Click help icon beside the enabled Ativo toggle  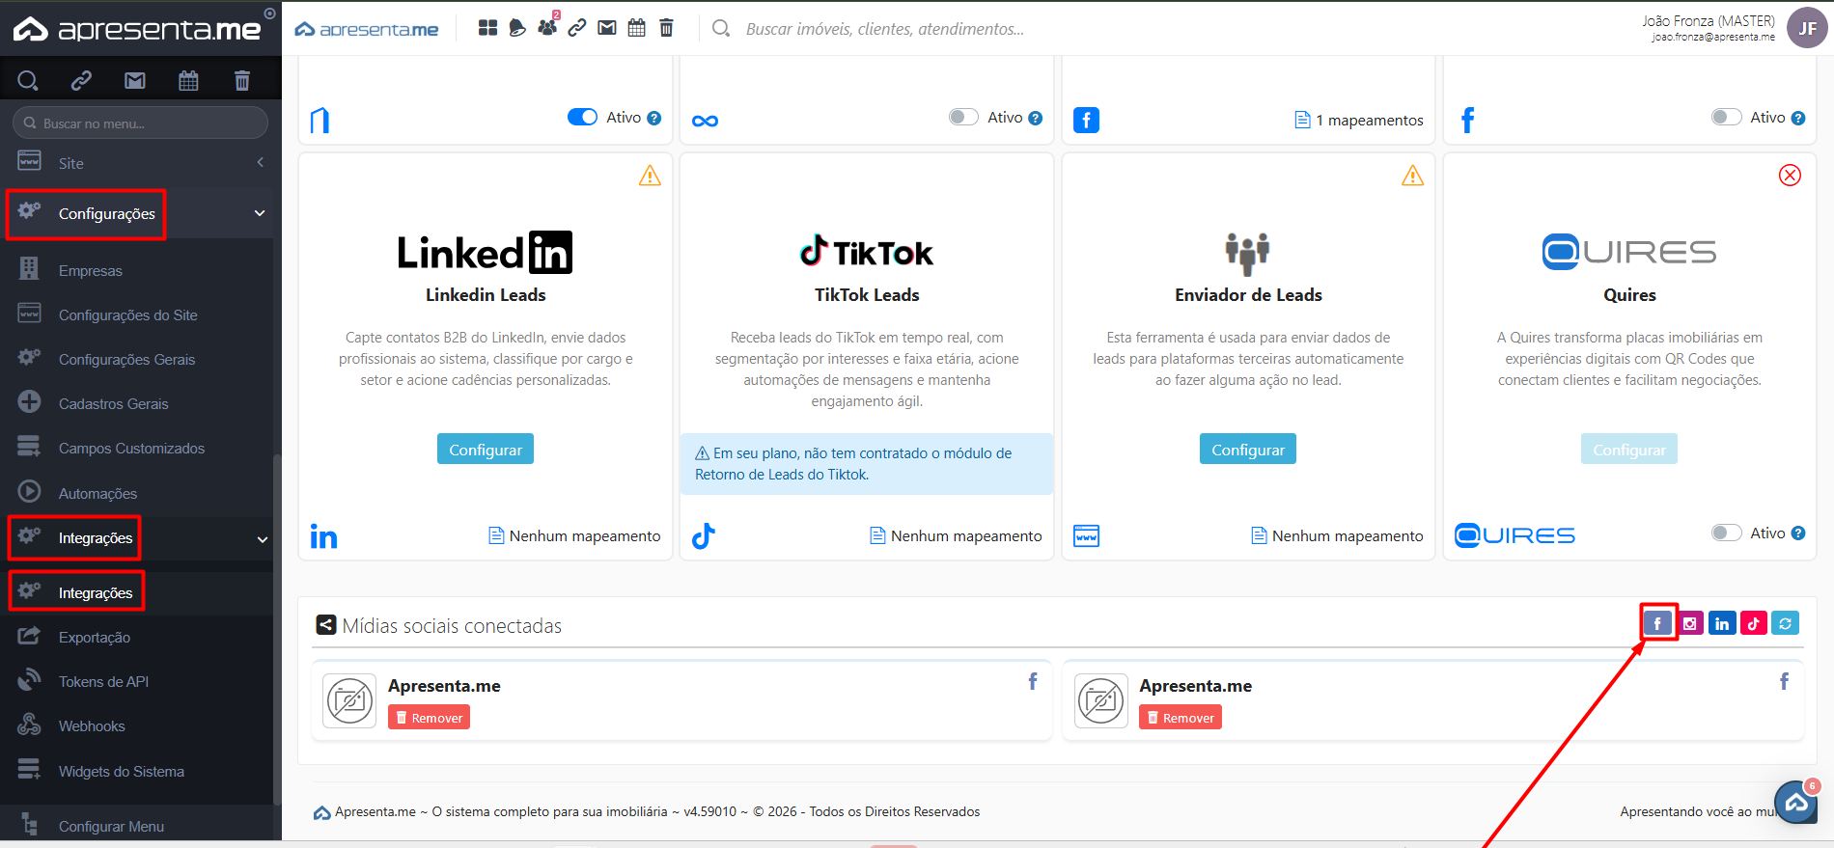click(x=654, y=118)
